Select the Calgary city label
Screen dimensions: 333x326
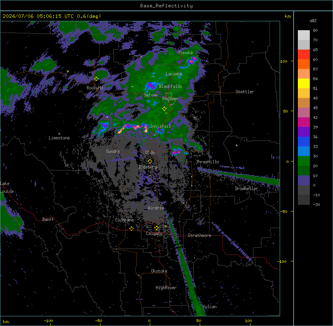click(154, 233)
